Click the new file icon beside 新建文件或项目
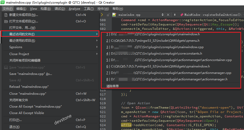This screenshot has height=130, width=244. click(6, 15)
